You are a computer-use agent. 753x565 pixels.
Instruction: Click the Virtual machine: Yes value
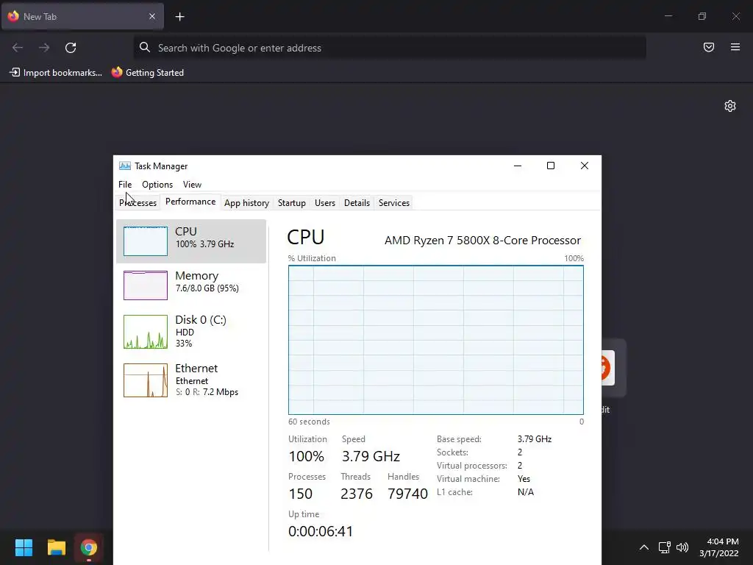tap(524, 479)
